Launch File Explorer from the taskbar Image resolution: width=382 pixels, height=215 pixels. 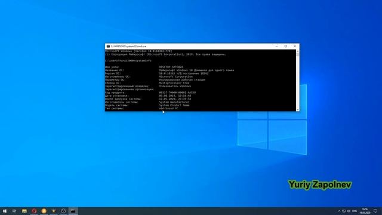click(x=24, y=211)
